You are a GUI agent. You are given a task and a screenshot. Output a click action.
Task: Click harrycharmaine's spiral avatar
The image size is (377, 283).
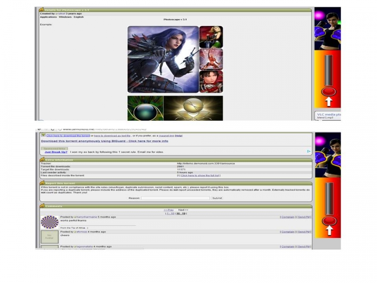click(x=49, y=222)
